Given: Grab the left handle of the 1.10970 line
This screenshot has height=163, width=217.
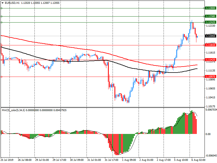Looking at the screenshot, I should click(2, 77).
